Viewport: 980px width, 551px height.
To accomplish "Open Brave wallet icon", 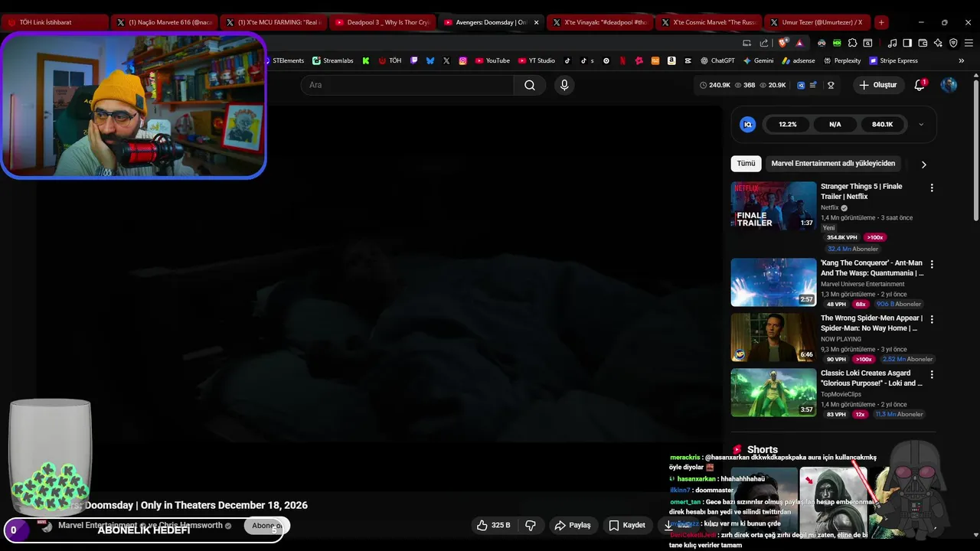I will (x=923, y=43).
